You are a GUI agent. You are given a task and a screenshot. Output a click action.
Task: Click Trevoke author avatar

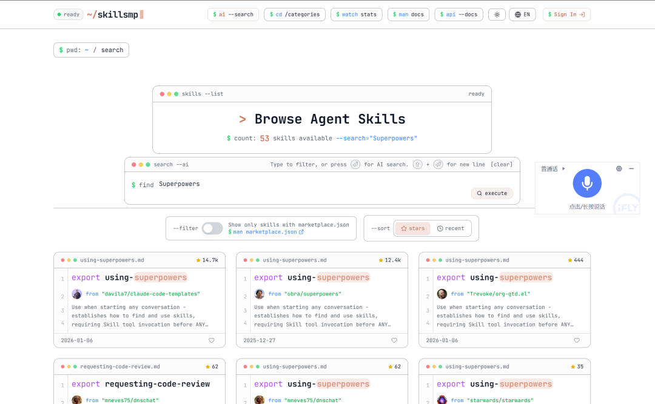(442, 294)
